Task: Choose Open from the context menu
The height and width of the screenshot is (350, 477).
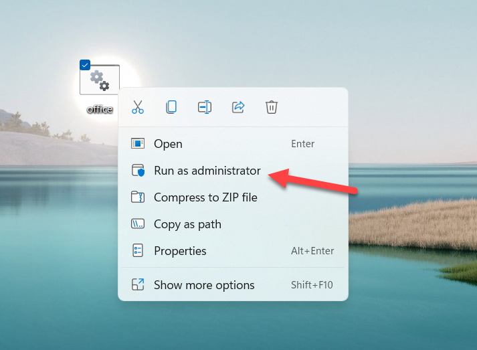Action: pos(233,144)
